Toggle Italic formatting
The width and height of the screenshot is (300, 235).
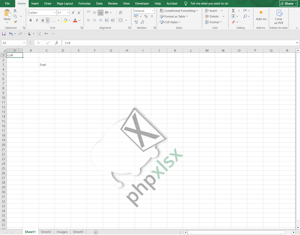tap(37, 20)
